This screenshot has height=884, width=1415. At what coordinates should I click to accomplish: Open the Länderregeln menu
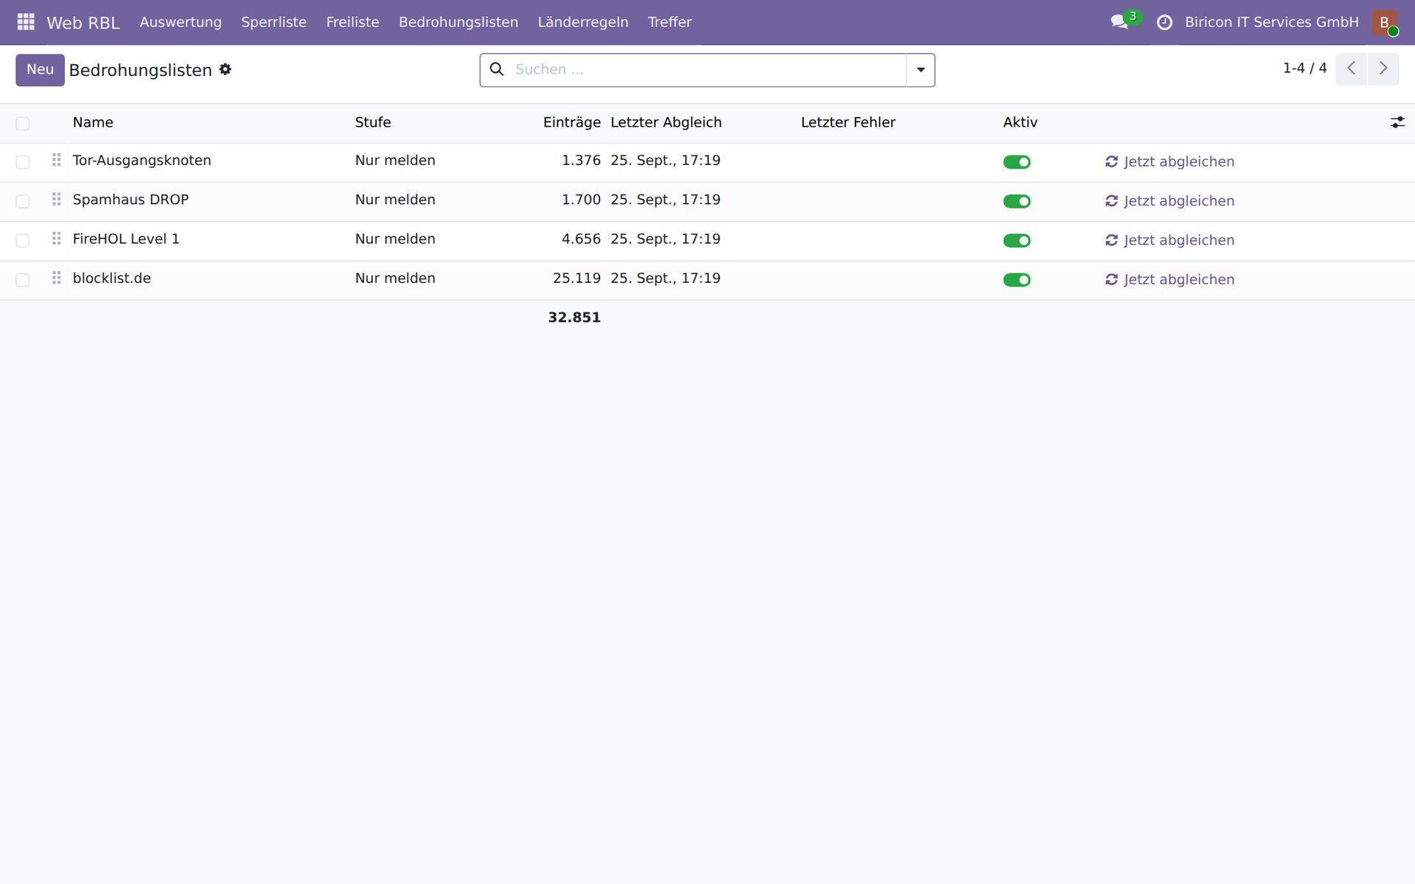(583, 22)
